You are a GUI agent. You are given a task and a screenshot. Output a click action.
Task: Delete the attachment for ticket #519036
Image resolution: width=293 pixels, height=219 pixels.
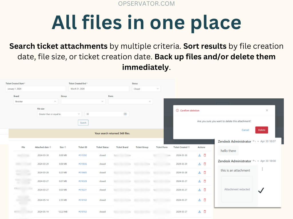(205, 164)
